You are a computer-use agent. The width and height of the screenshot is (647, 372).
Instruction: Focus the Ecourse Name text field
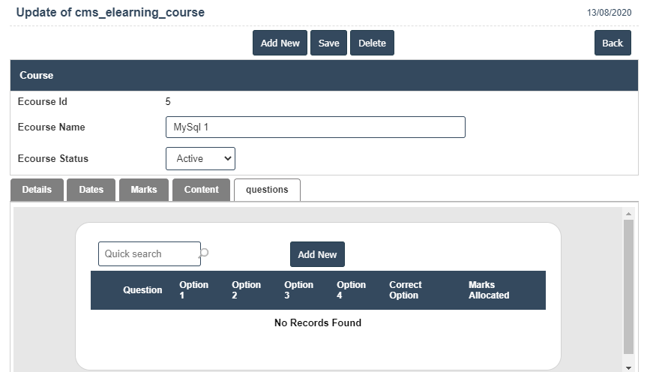pos(315,127)
